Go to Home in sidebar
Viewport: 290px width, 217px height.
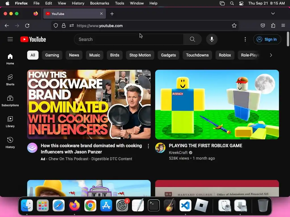click(x=10, y=59)
